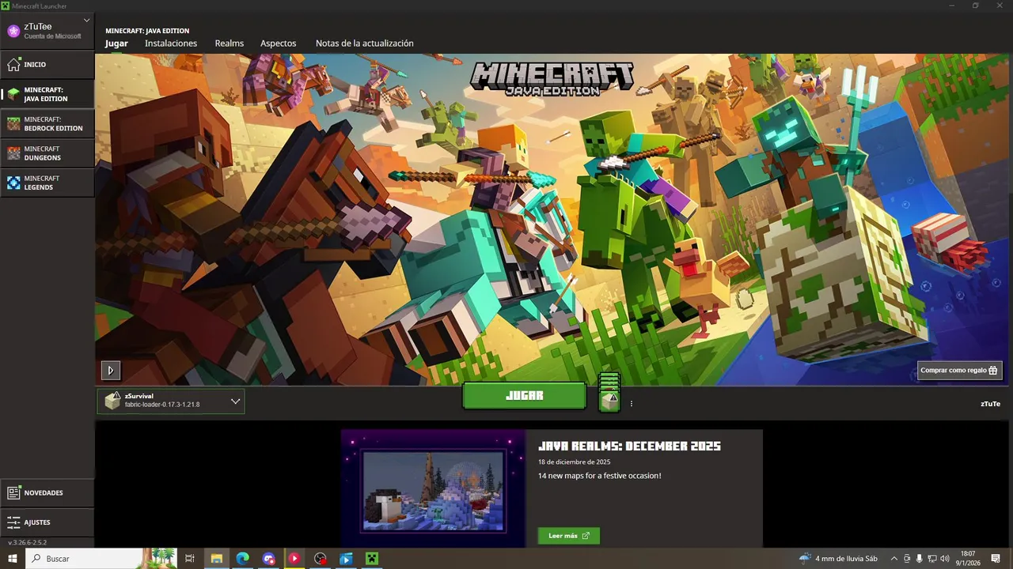Viewport: 1013px width, 569px height.
Task: Open the rain weather widget
Action: pos(839,559)
